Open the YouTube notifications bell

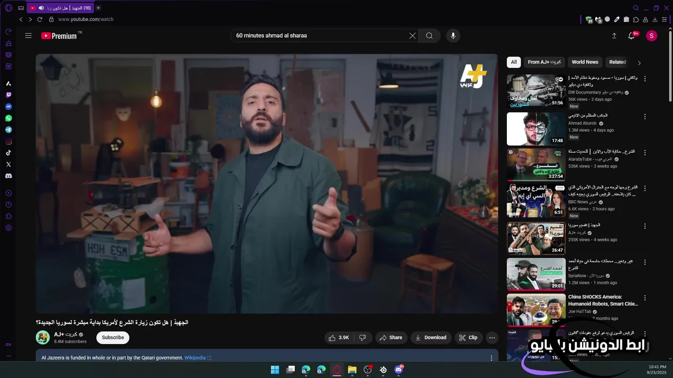631,36
